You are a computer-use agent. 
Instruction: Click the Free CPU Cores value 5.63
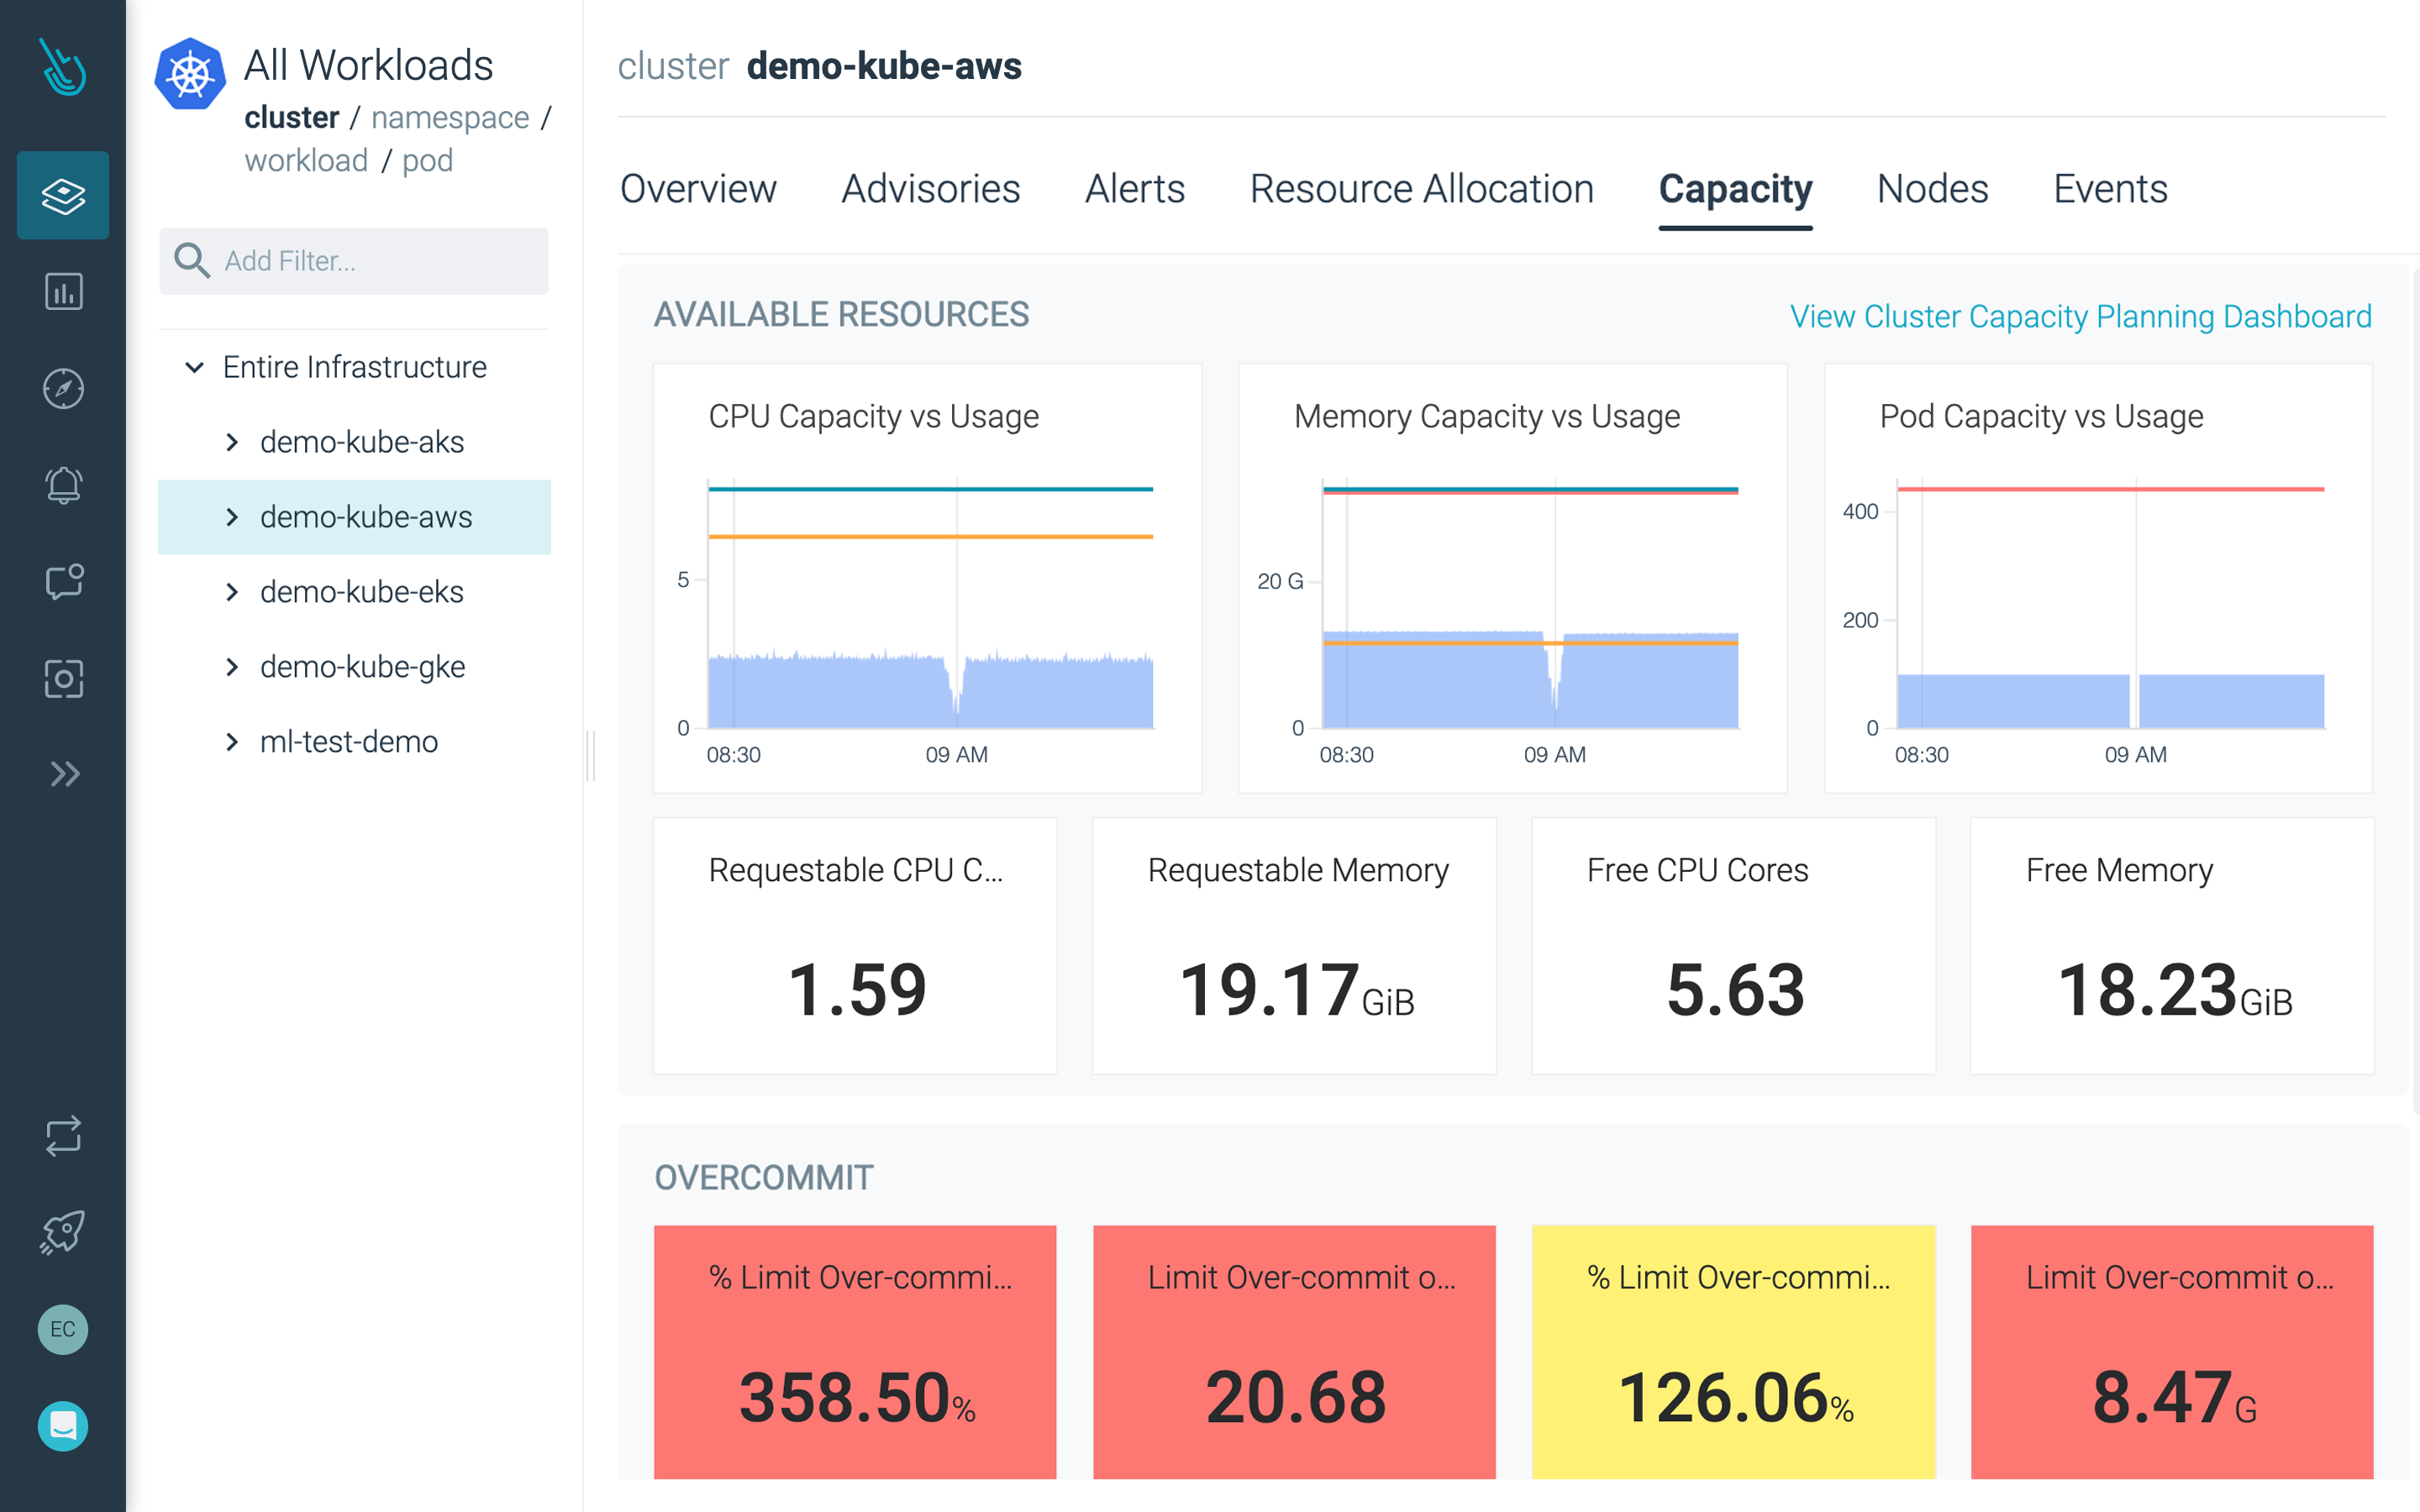[1735, 990]
